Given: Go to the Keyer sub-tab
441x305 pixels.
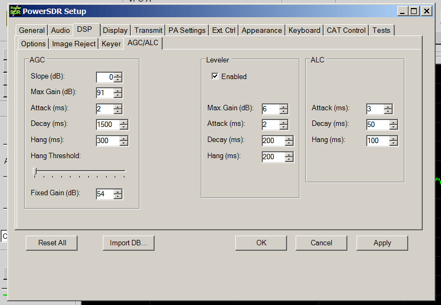Looking at the screenshot, I should [x=111, y=44].
